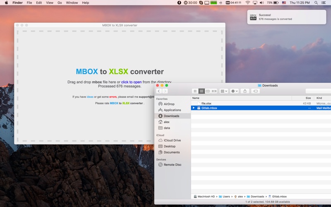Click the 'ideas' link in converter
Screen dimensions: 331x207
pos(90,97)
